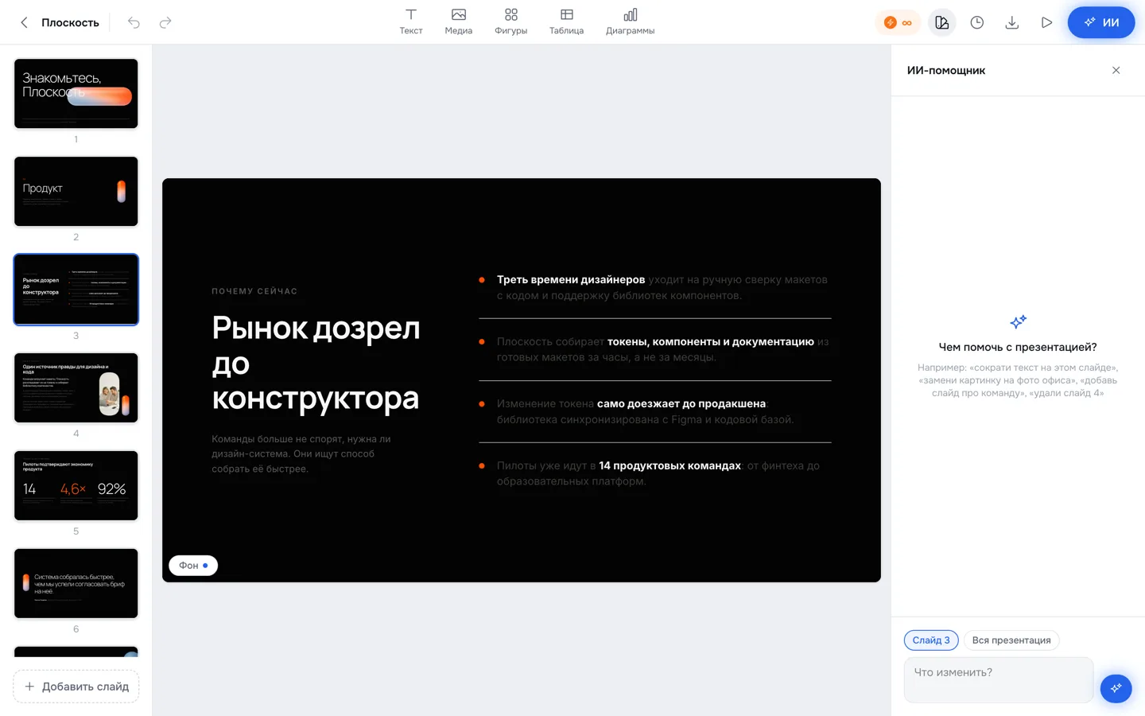Choose the Вся презентация scope chip
The width and height of the screenshot is (1145, 716).
(x=1011, y=640)
